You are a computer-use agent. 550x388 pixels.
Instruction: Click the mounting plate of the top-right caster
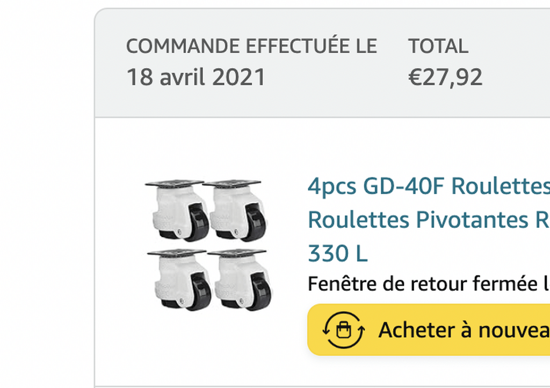pyautogui.click(x=232, y=183)
